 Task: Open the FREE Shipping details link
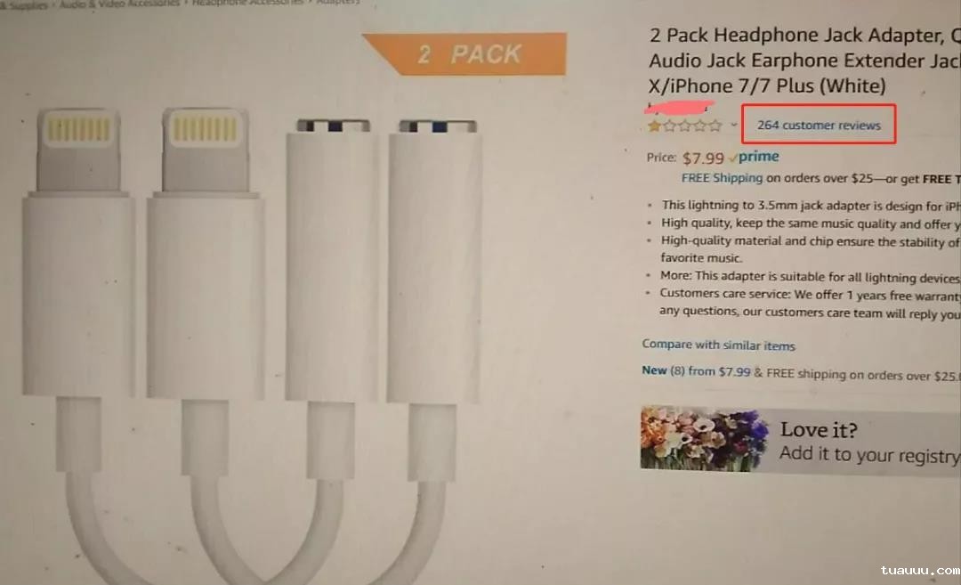click(722, 178)
